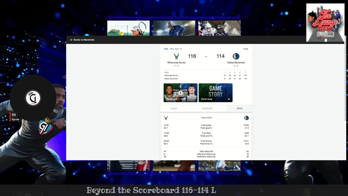Screen dimensions: 348x196
Task: Click Bucks 3 pointers value '14/36'
Action: click(x=166, y=133)
